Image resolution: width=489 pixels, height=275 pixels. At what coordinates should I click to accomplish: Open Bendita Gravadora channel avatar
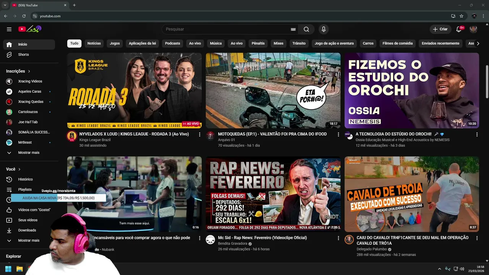pyautogui.click(x=210, y=239)
